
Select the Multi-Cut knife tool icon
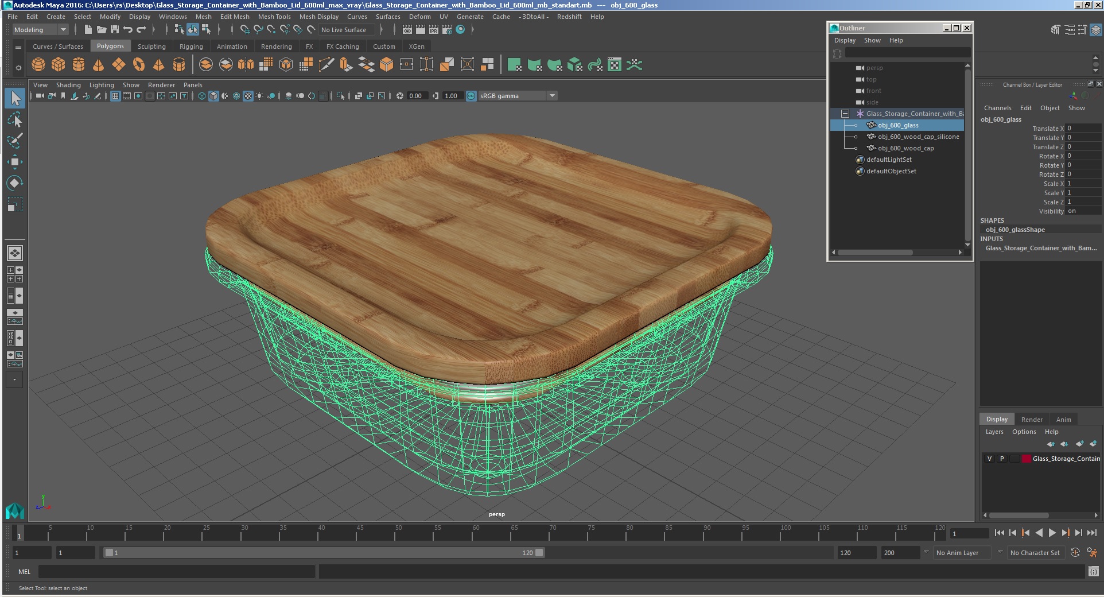[x=326, y=65]
